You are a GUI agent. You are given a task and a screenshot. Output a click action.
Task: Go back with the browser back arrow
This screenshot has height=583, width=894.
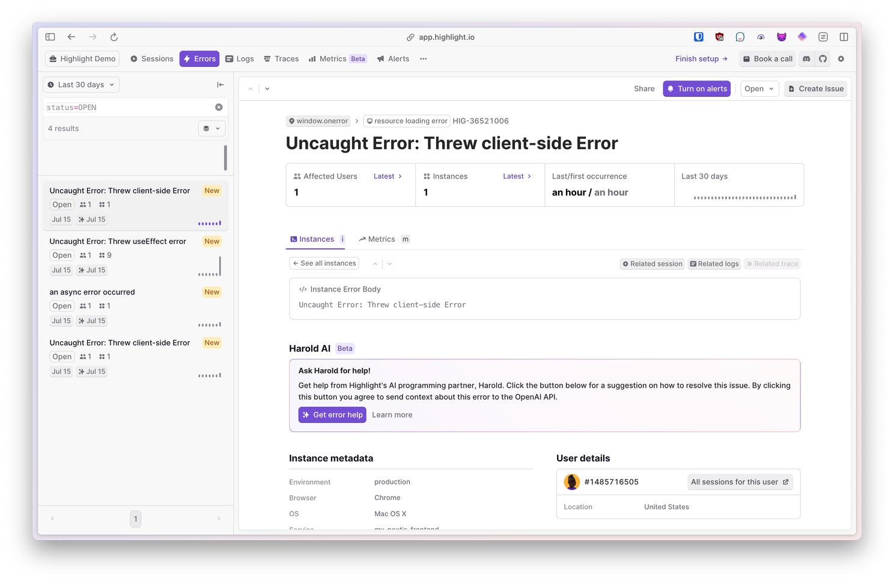point(71,37)
